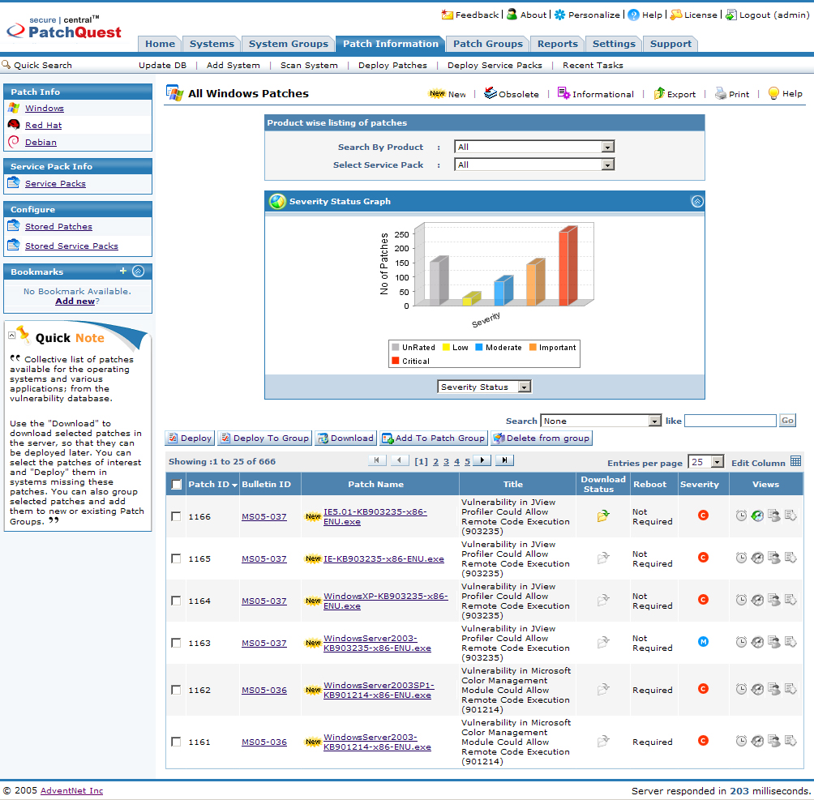Switch to the Systems tab

[x=212, y=44]
